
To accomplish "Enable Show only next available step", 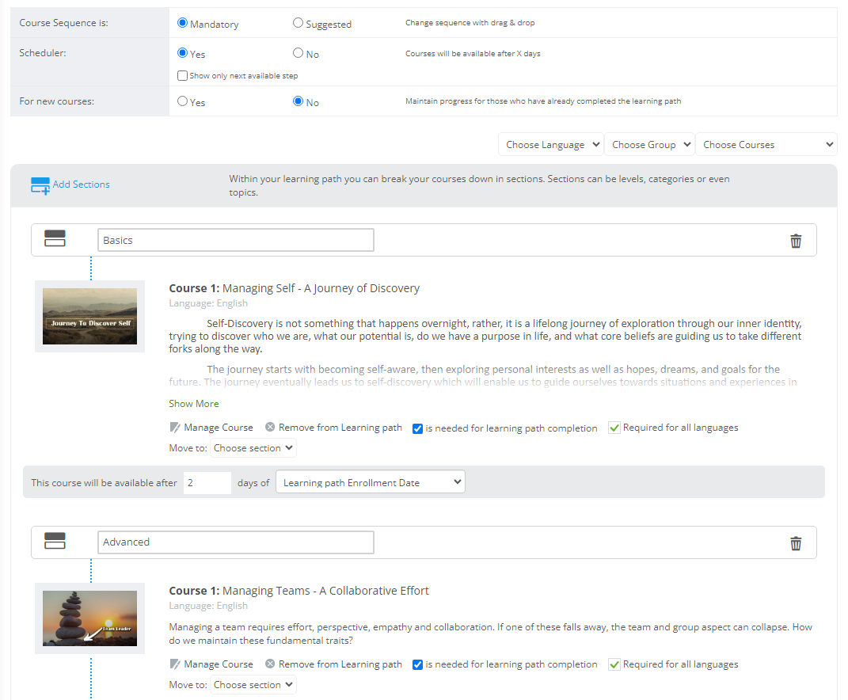I will (x=182, y=75).
